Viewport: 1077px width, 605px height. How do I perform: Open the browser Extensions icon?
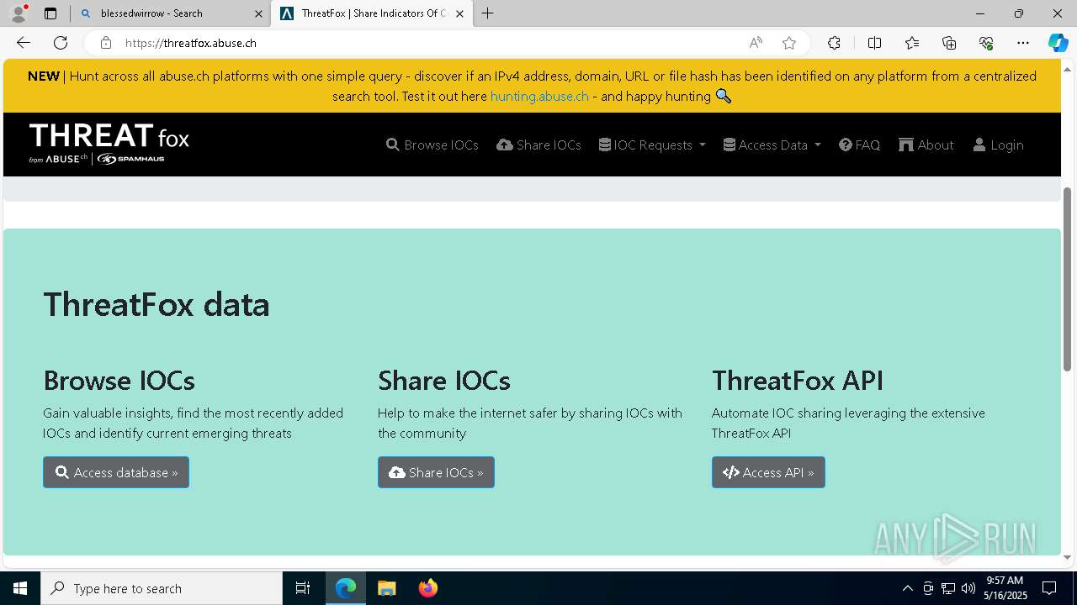click(834, 43)
